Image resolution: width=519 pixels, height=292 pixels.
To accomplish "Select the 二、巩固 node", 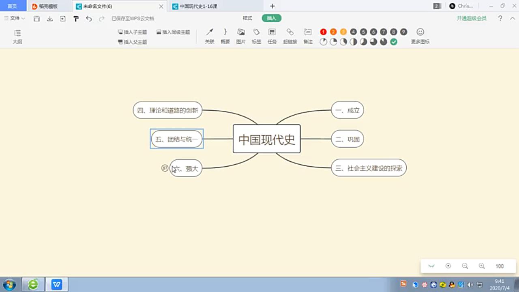I will coord(347,139).
